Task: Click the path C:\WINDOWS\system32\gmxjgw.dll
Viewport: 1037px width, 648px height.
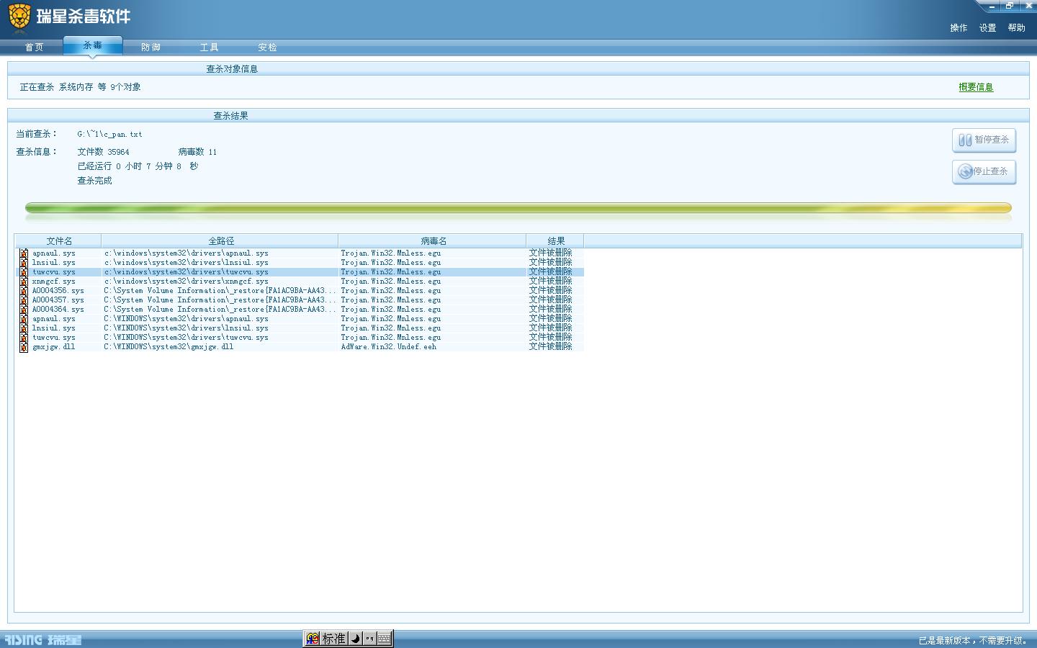Action: [169, 347]
